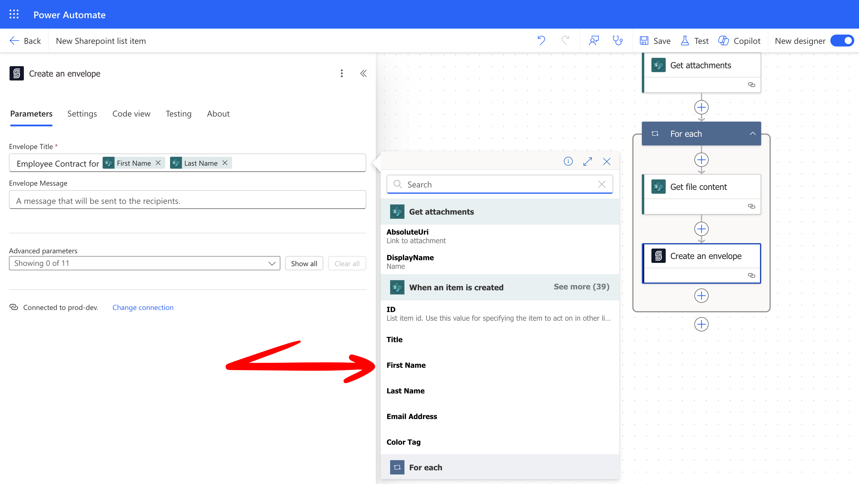The height and width of the screenshot is (484, 859).
Task: Switch to the Code view tab
Action: 131,114
